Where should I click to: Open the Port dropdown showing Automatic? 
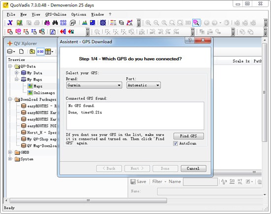click(x=143, y=85)
